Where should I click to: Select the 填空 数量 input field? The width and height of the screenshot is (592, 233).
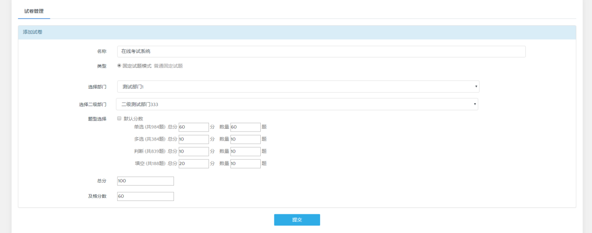click(x=245, y=163)
